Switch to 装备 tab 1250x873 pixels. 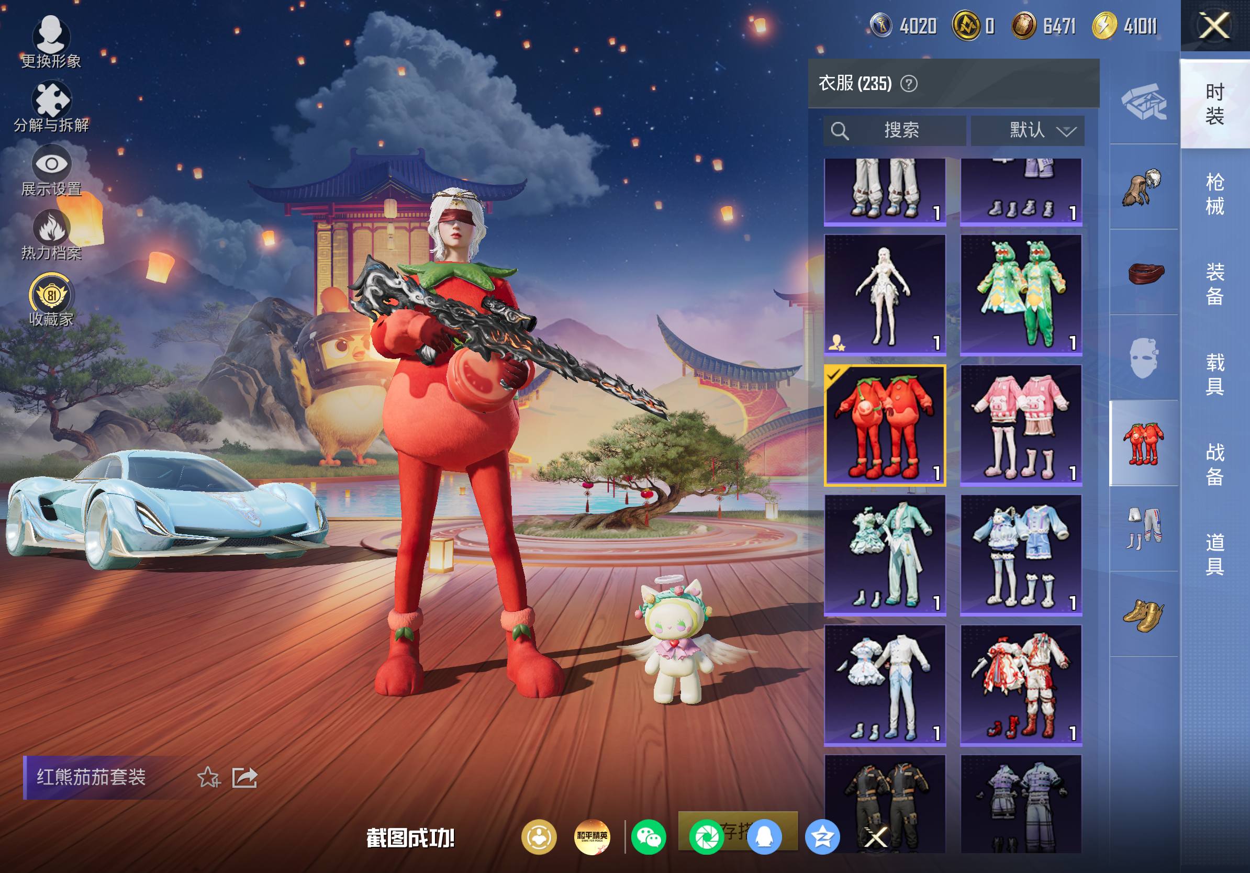pyautogui.click(x=1214, y=284)
